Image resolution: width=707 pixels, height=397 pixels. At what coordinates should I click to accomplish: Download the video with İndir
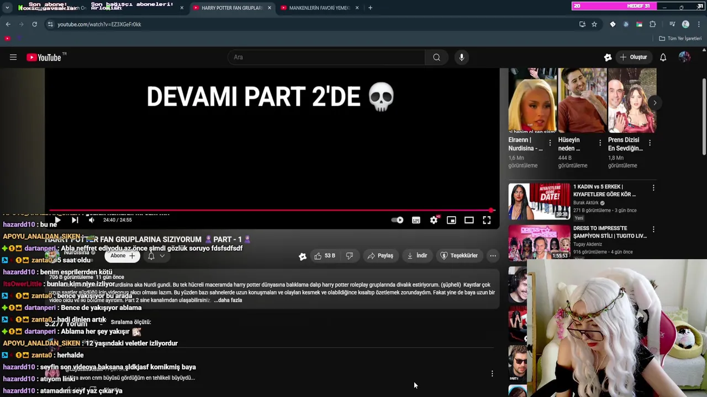click(x=416, y=256)
